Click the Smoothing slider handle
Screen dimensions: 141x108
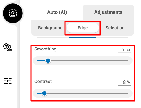point(48,61)
